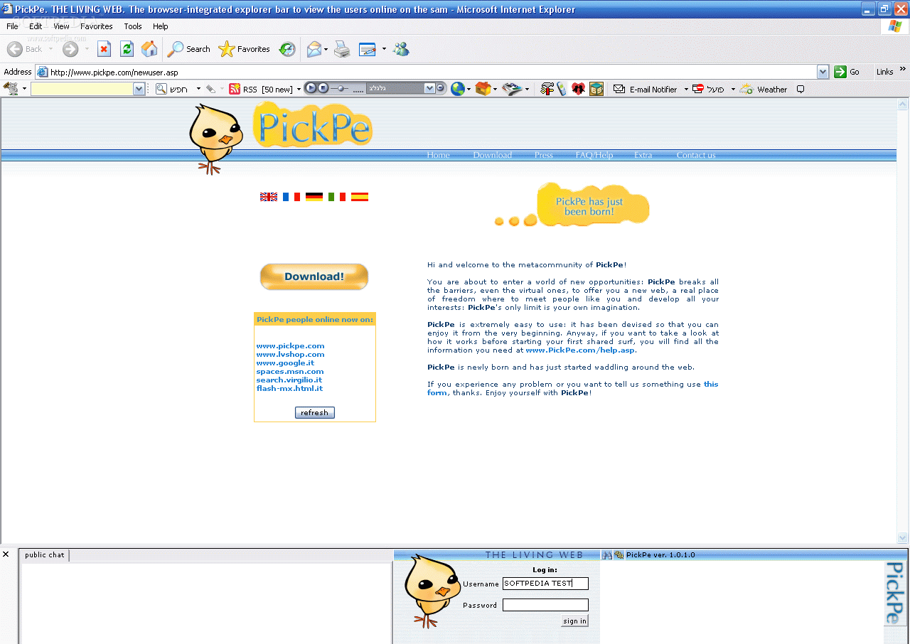Viewport: 910px width, 644px height.
Task: Open the RSS [50 new] dropdown arrow
Action: (x=299, y=90)
